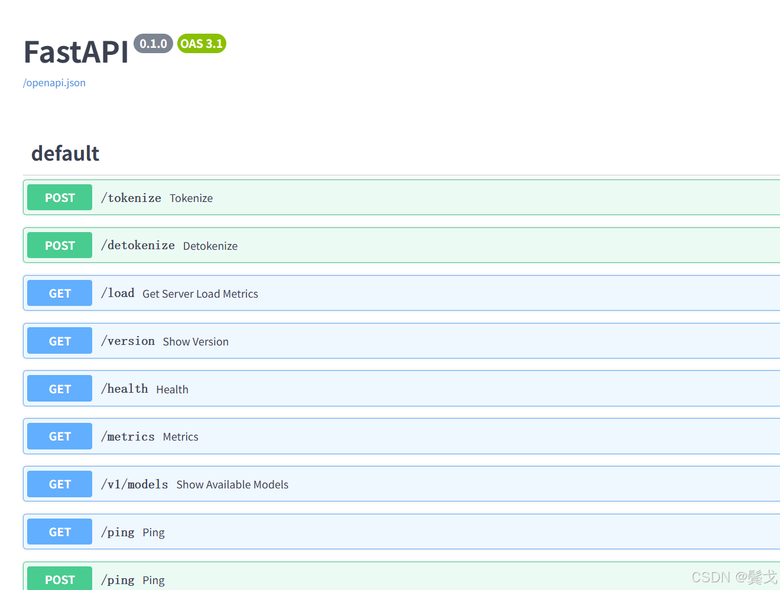Click the 'Show Version' description text

(x=196, y=341)
